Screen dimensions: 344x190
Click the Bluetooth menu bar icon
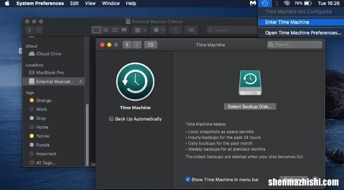tap(277, 3)
